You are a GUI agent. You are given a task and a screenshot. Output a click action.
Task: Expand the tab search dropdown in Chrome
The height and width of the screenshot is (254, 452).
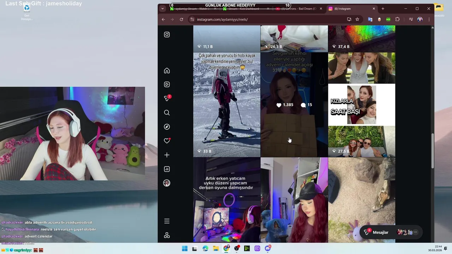162,8
